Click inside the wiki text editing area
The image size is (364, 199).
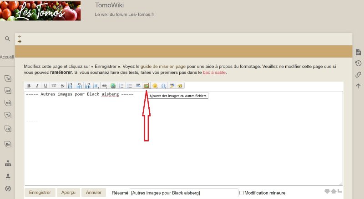click(183, 138)
